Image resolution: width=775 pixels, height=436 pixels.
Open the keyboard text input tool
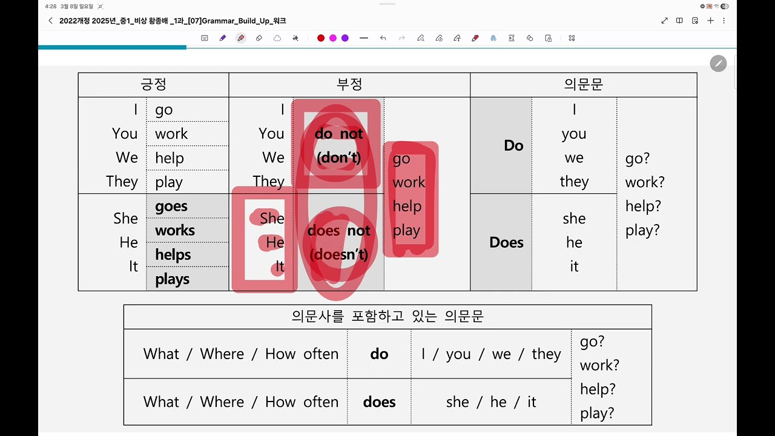click(x=205, y=38)
